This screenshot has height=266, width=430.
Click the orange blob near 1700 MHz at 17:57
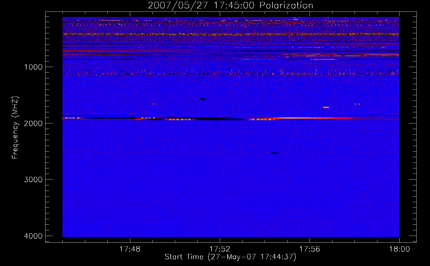point(326,107)
